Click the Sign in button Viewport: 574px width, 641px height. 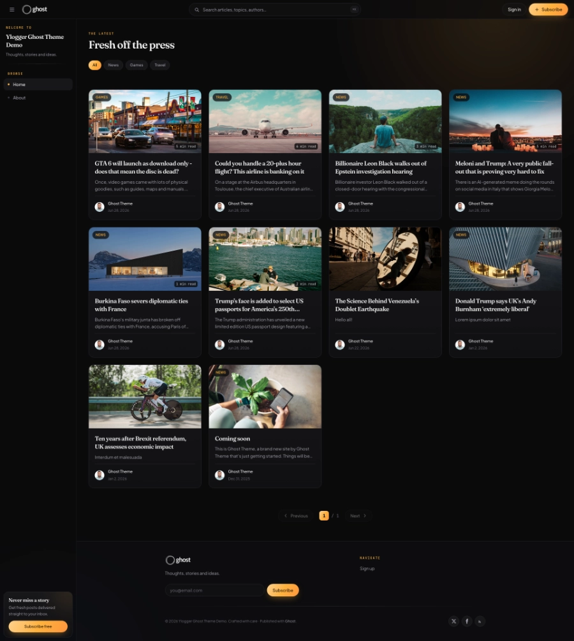(x=514, y=10)
